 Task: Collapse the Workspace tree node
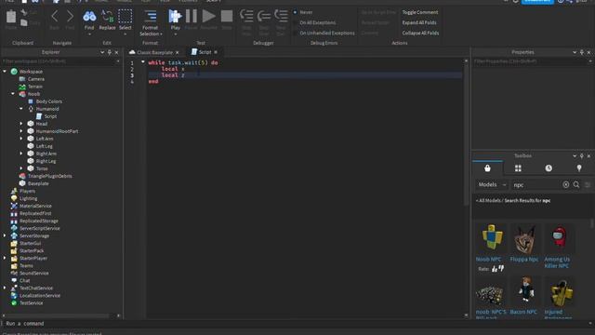pyautogui.click(x=5, y=72)
